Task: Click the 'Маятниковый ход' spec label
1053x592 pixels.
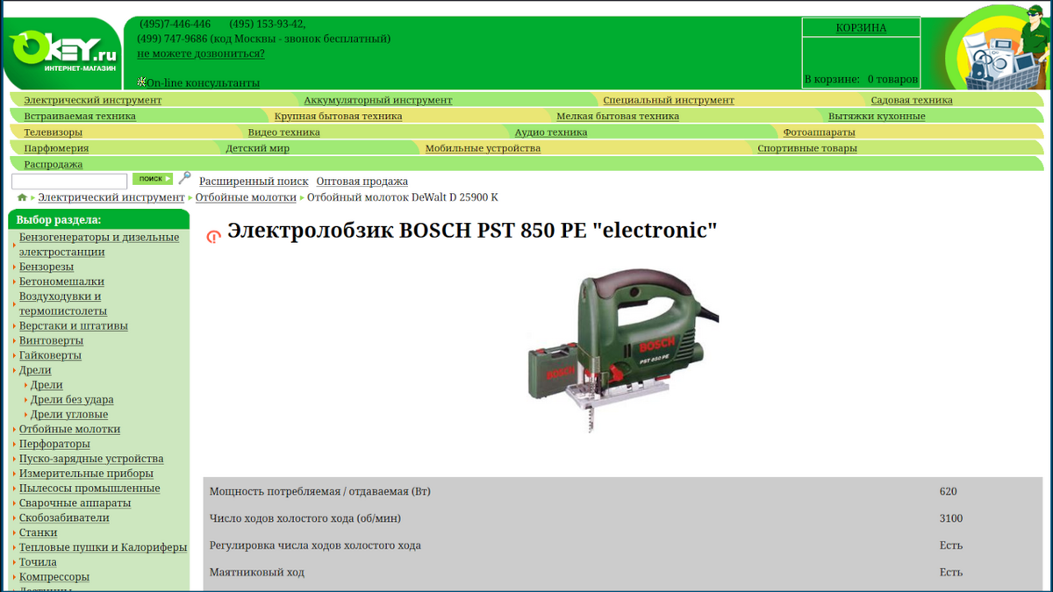Action: coord(257,573)
